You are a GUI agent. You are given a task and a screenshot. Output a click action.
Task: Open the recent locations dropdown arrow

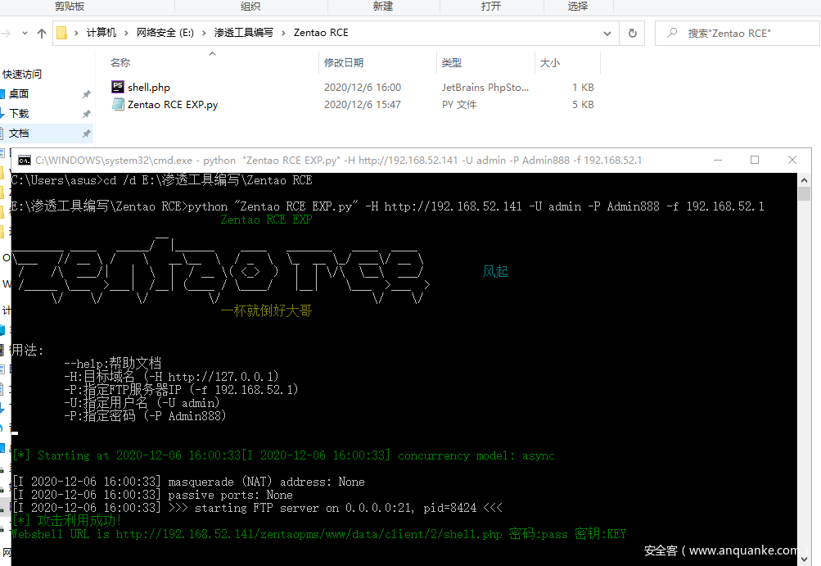(x=25, y=33)
